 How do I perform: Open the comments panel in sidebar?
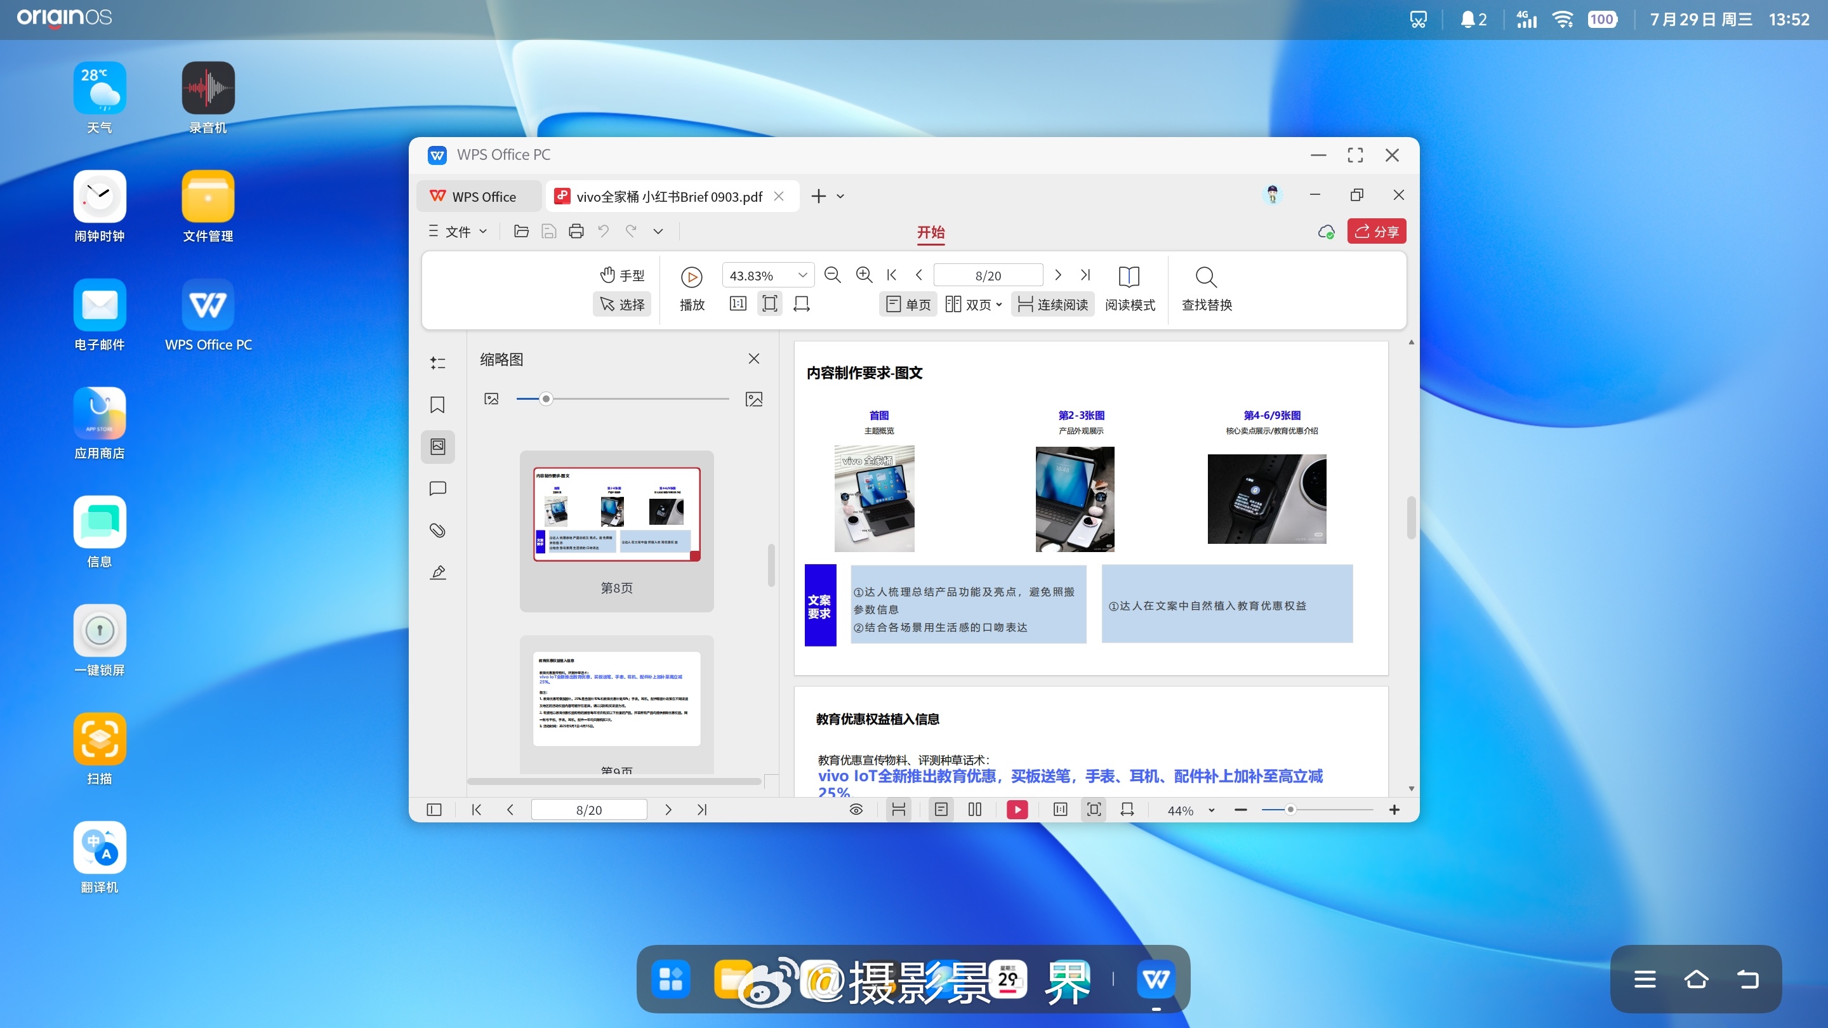(438, 488)
